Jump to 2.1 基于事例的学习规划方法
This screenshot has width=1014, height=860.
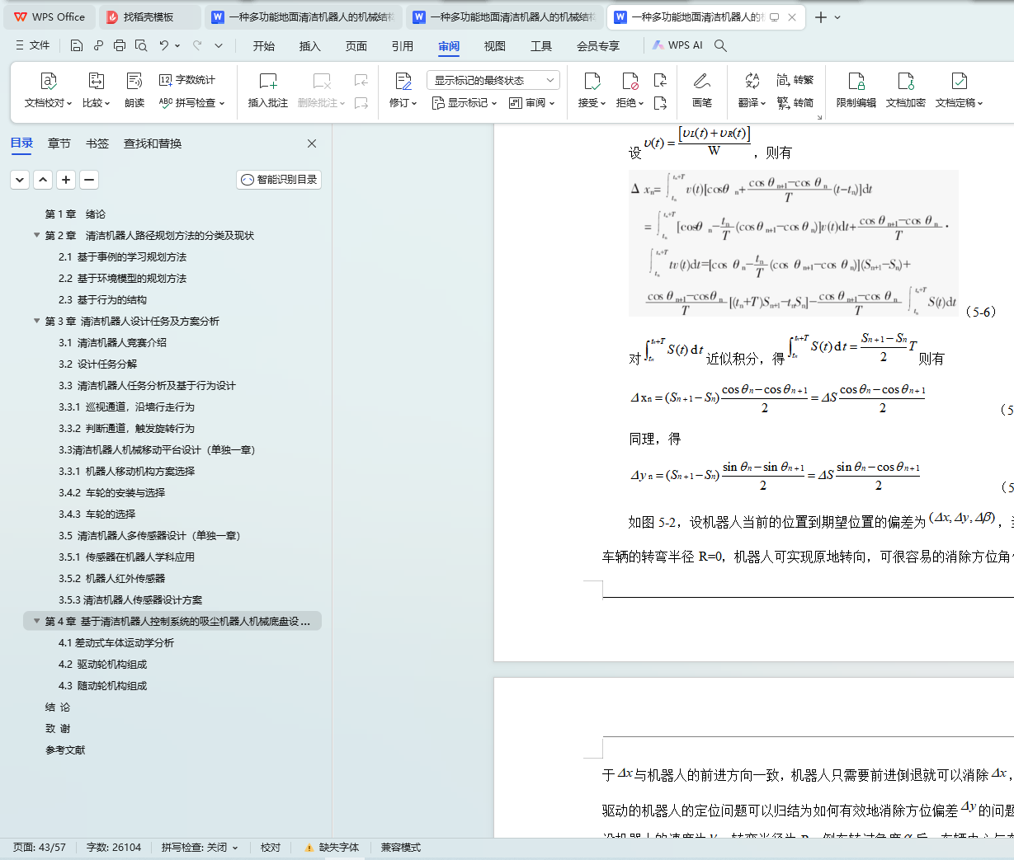point(123,257)
